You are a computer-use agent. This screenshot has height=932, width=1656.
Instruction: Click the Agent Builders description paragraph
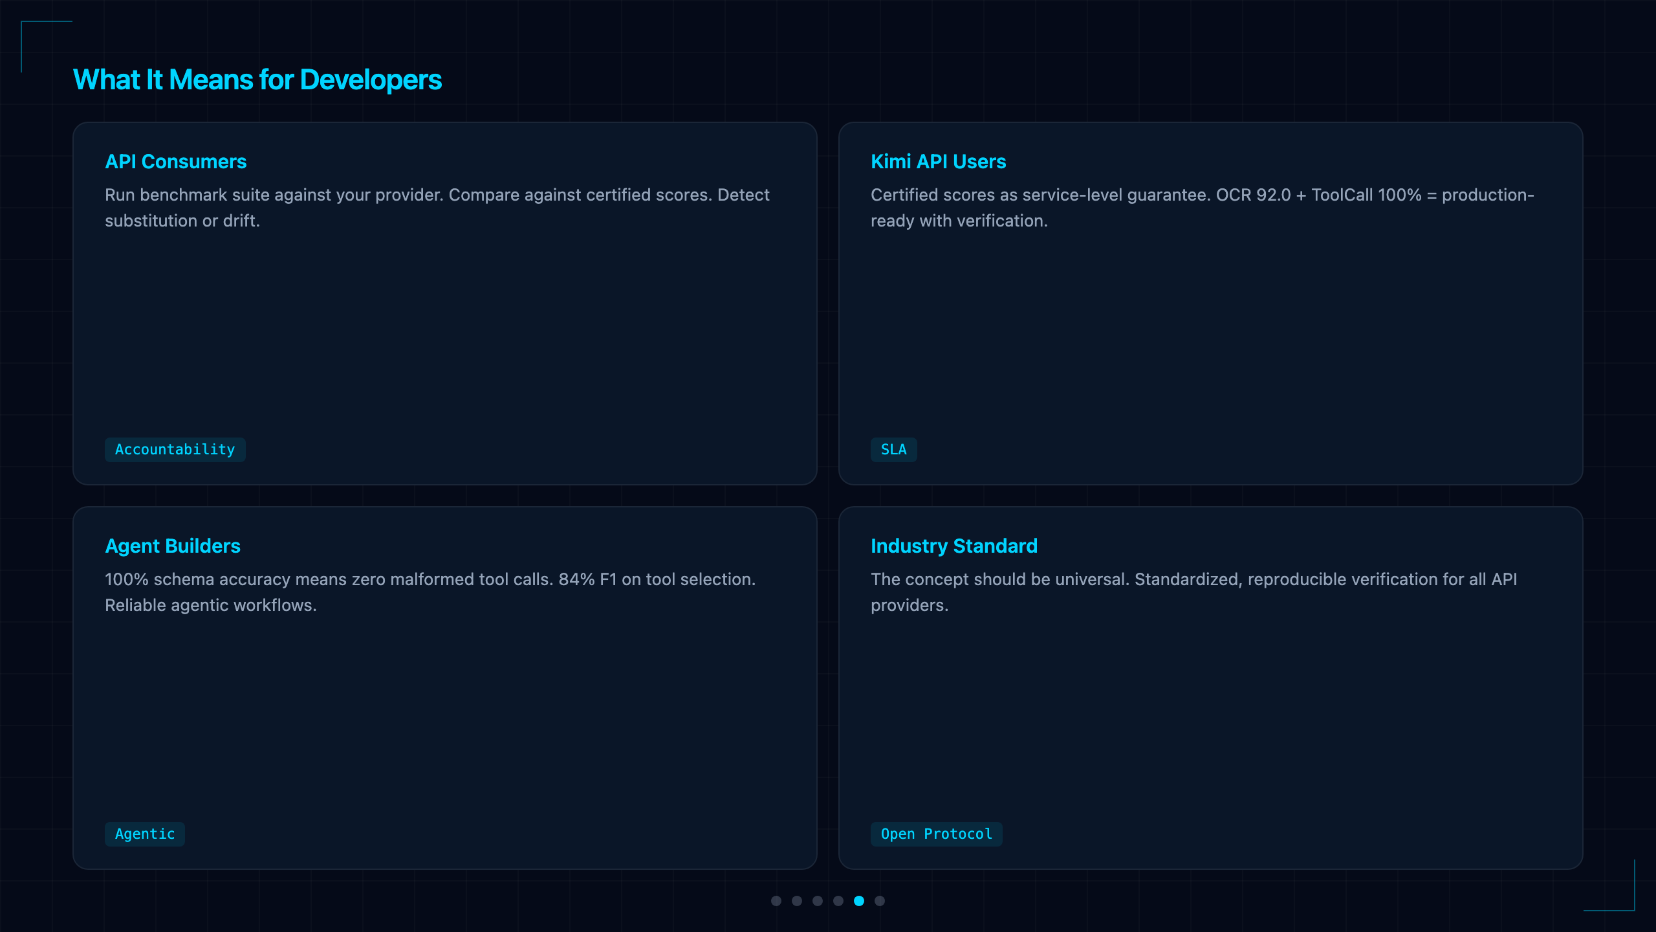click(x=430, y=592)
